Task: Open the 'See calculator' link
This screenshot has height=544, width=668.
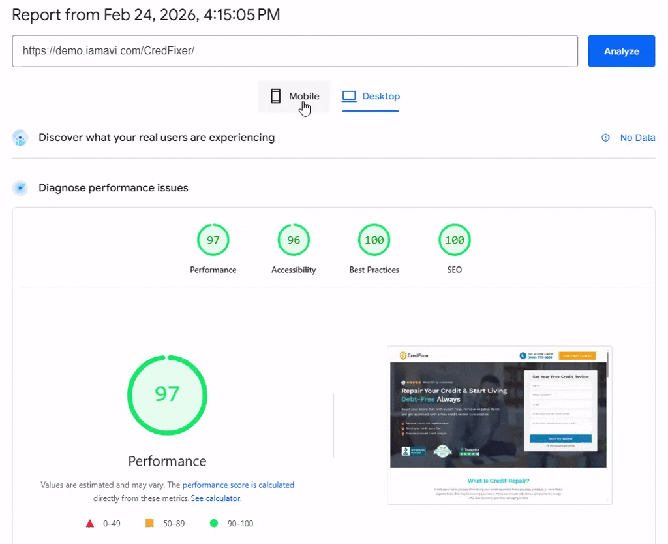Action: coord(216,498)
